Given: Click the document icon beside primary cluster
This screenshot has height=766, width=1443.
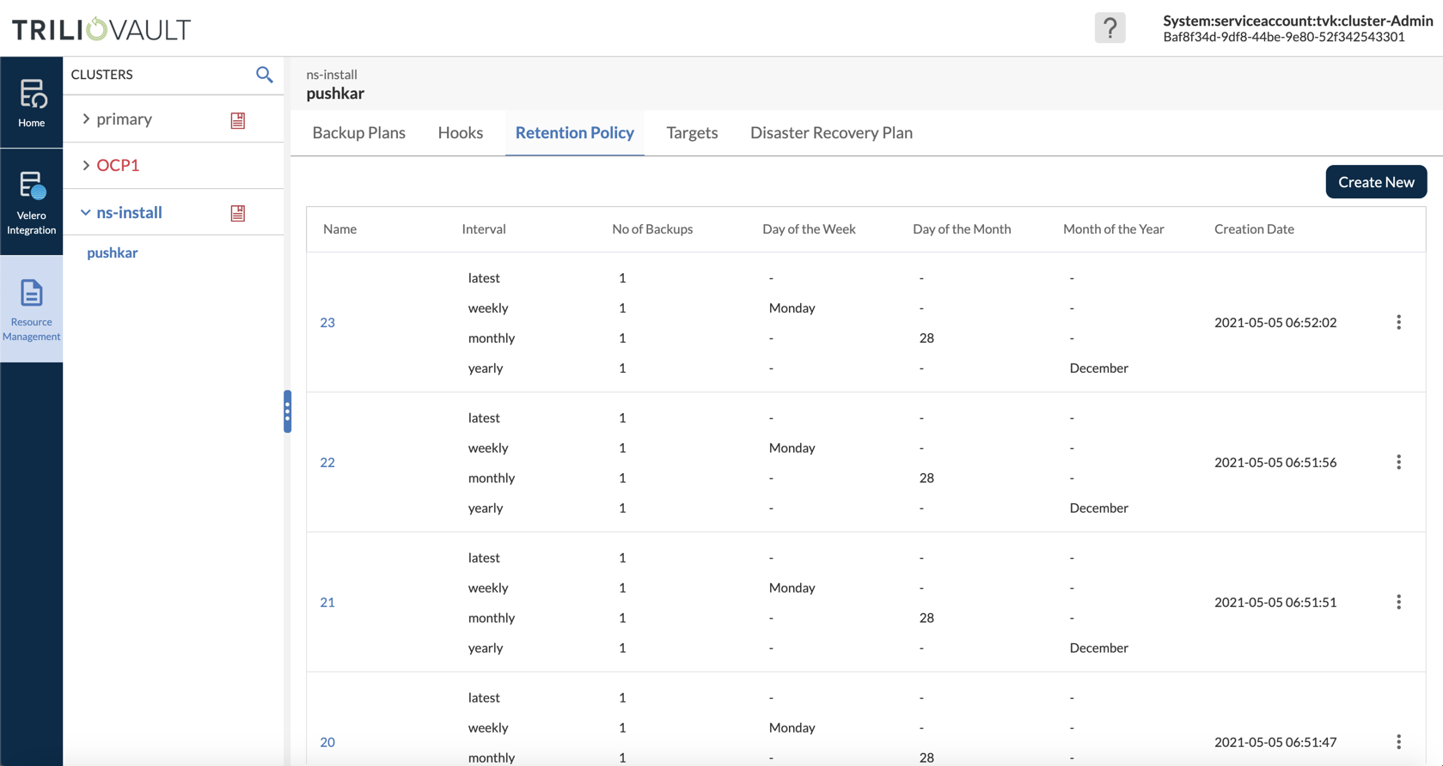Looking at the screenshot, I should coord(238,120).
